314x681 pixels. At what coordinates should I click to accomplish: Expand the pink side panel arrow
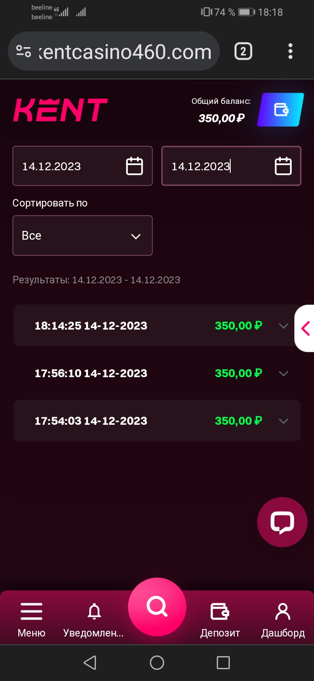tap(305, 328)
